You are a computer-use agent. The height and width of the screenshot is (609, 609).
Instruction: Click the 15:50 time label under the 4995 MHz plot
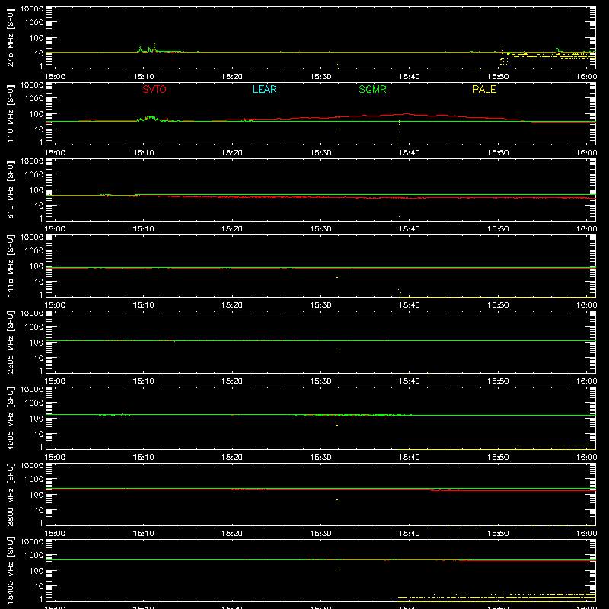click(x=498, y=458)
